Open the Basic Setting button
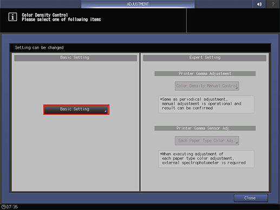280x210 pixels. coord(76,109)
